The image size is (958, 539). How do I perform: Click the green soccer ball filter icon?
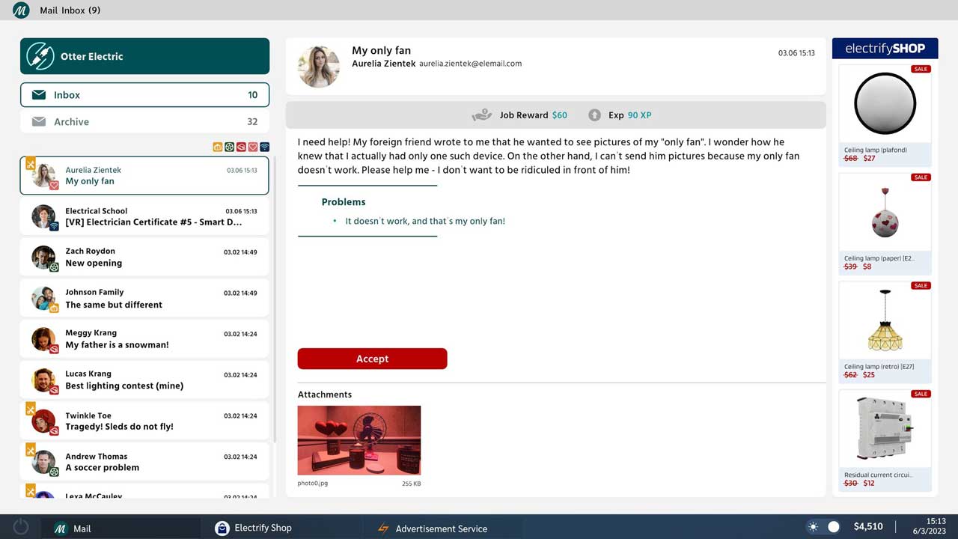(x=230, y=147)
